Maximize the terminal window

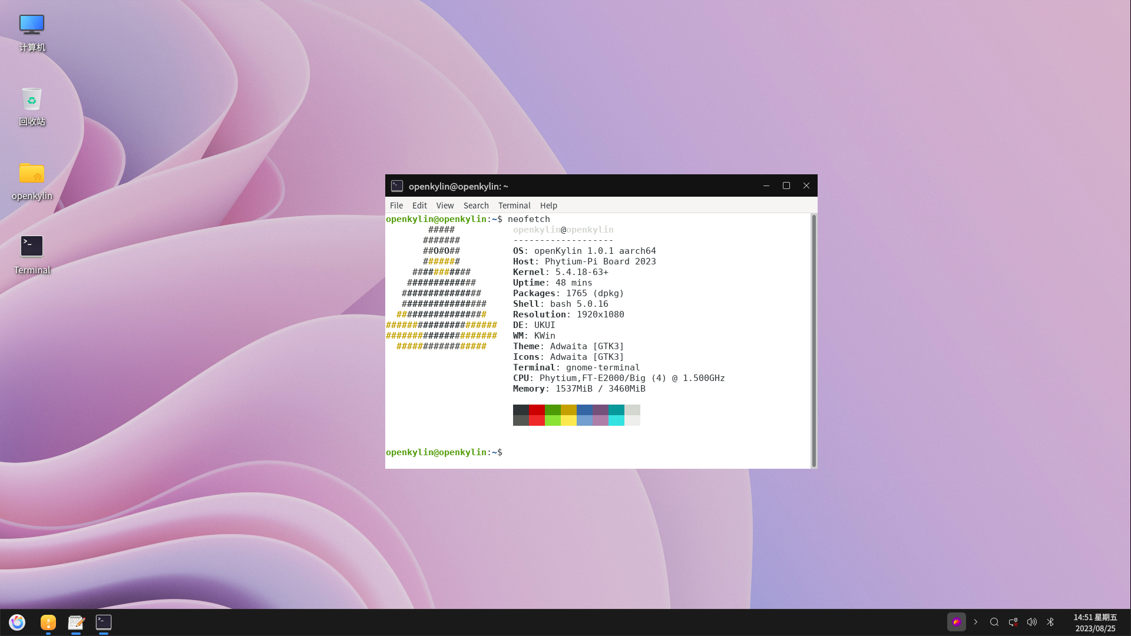pos(786,185)
